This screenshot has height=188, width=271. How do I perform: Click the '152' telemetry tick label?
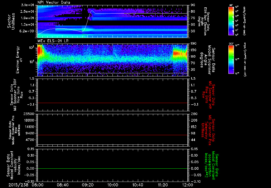[x=193, y=127]
